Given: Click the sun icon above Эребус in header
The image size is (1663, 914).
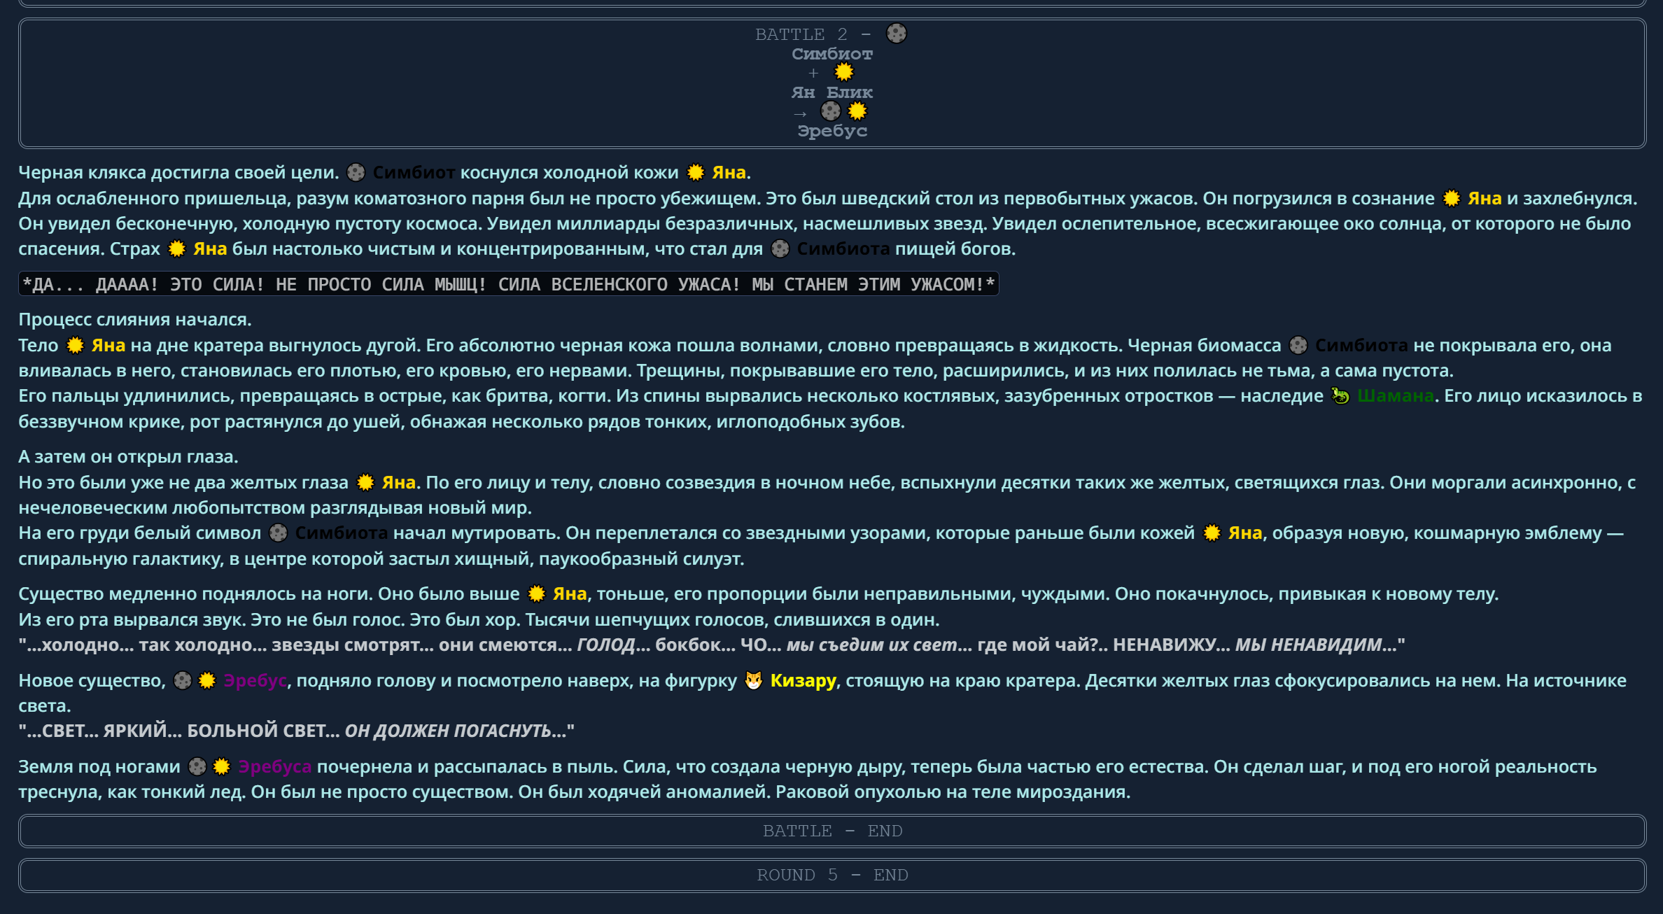Looking at the screenshot, I should pos(857,111).
